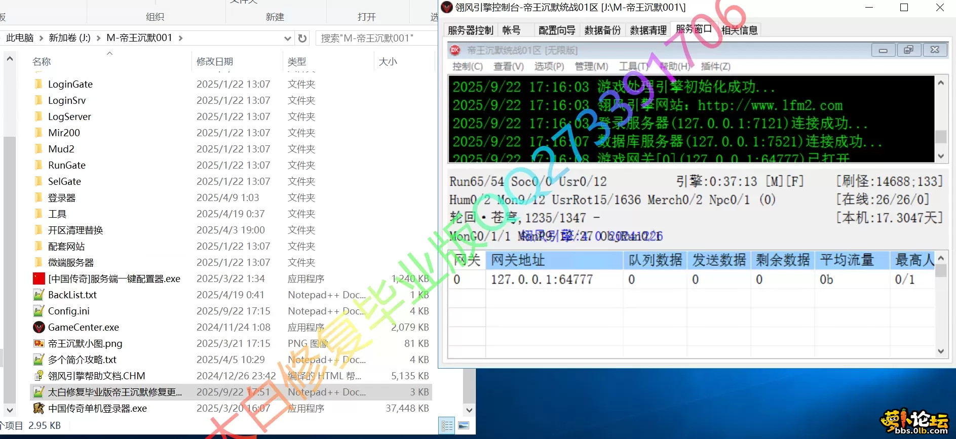This screenshot has height=439, width=956.
Task: Select the Mud2 folder icon
Action: pyautogui.click(x=39, y=149)
